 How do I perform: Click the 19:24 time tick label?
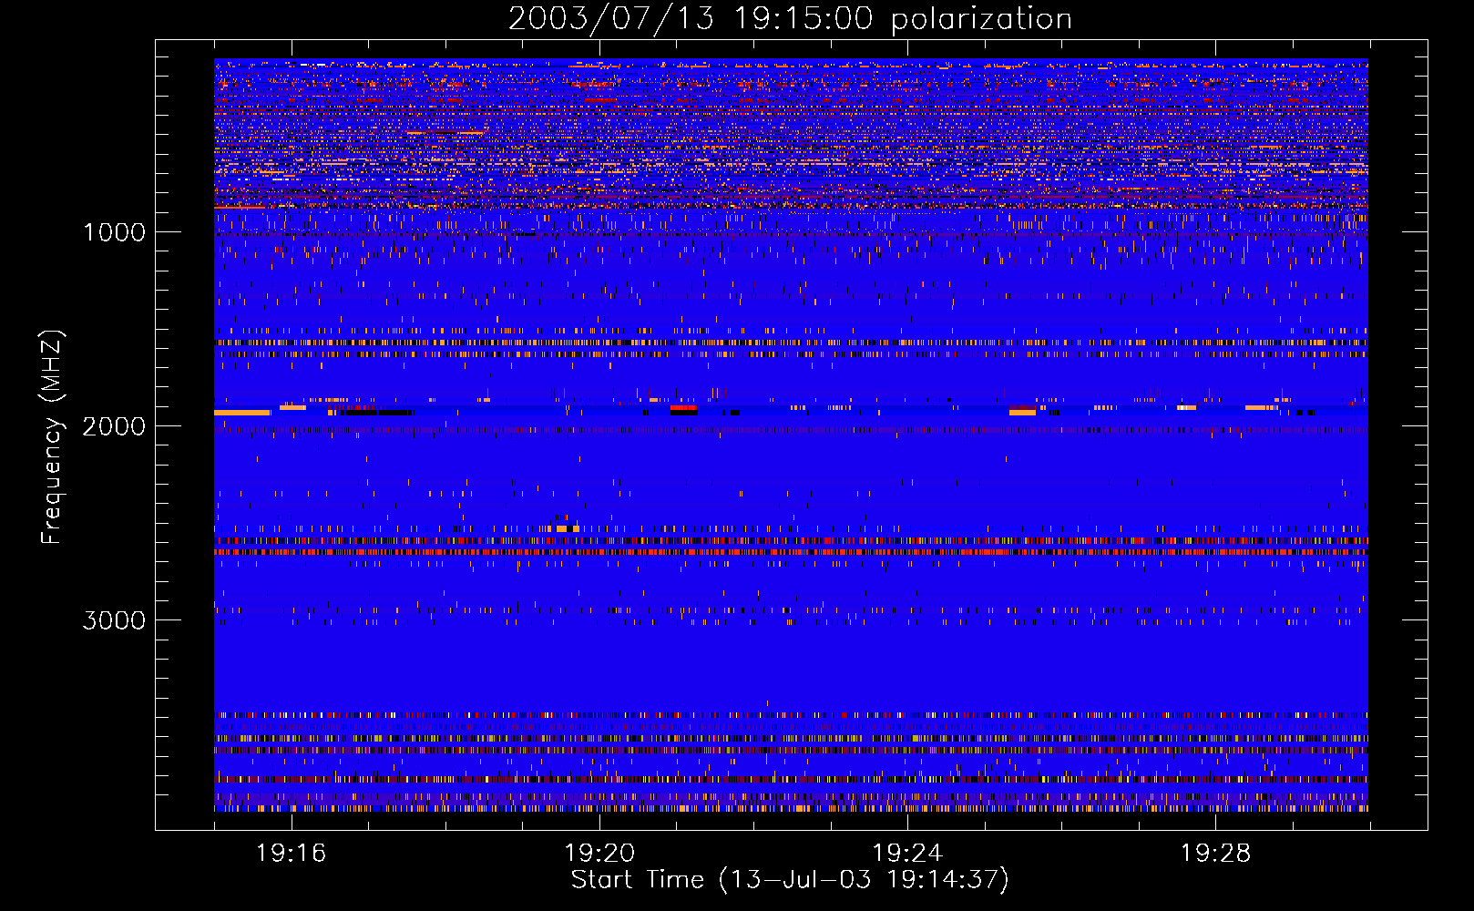(907, 854)
